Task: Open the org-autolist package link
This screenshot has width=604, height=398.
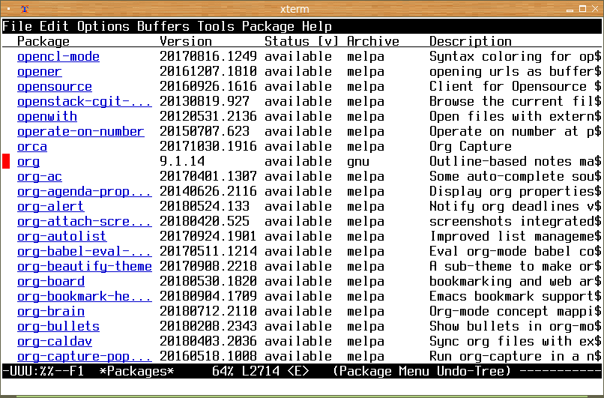Action: [61, 237]
